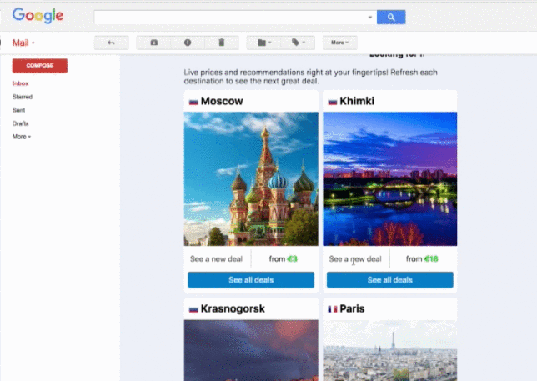537x381 pixels.
Task: Click See all deals under Moscow
Action: coord(251,280)
